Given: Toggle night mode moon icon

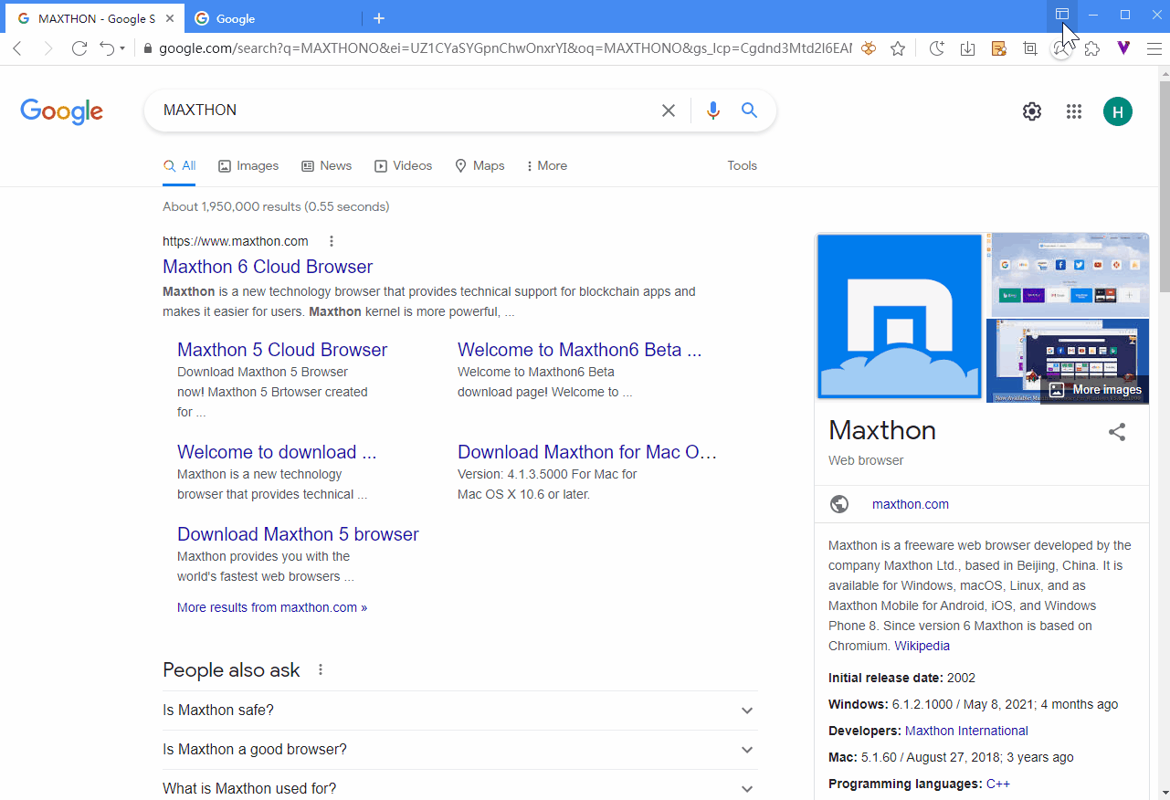Looking at the screenshot, I should [x=936, y=48].
